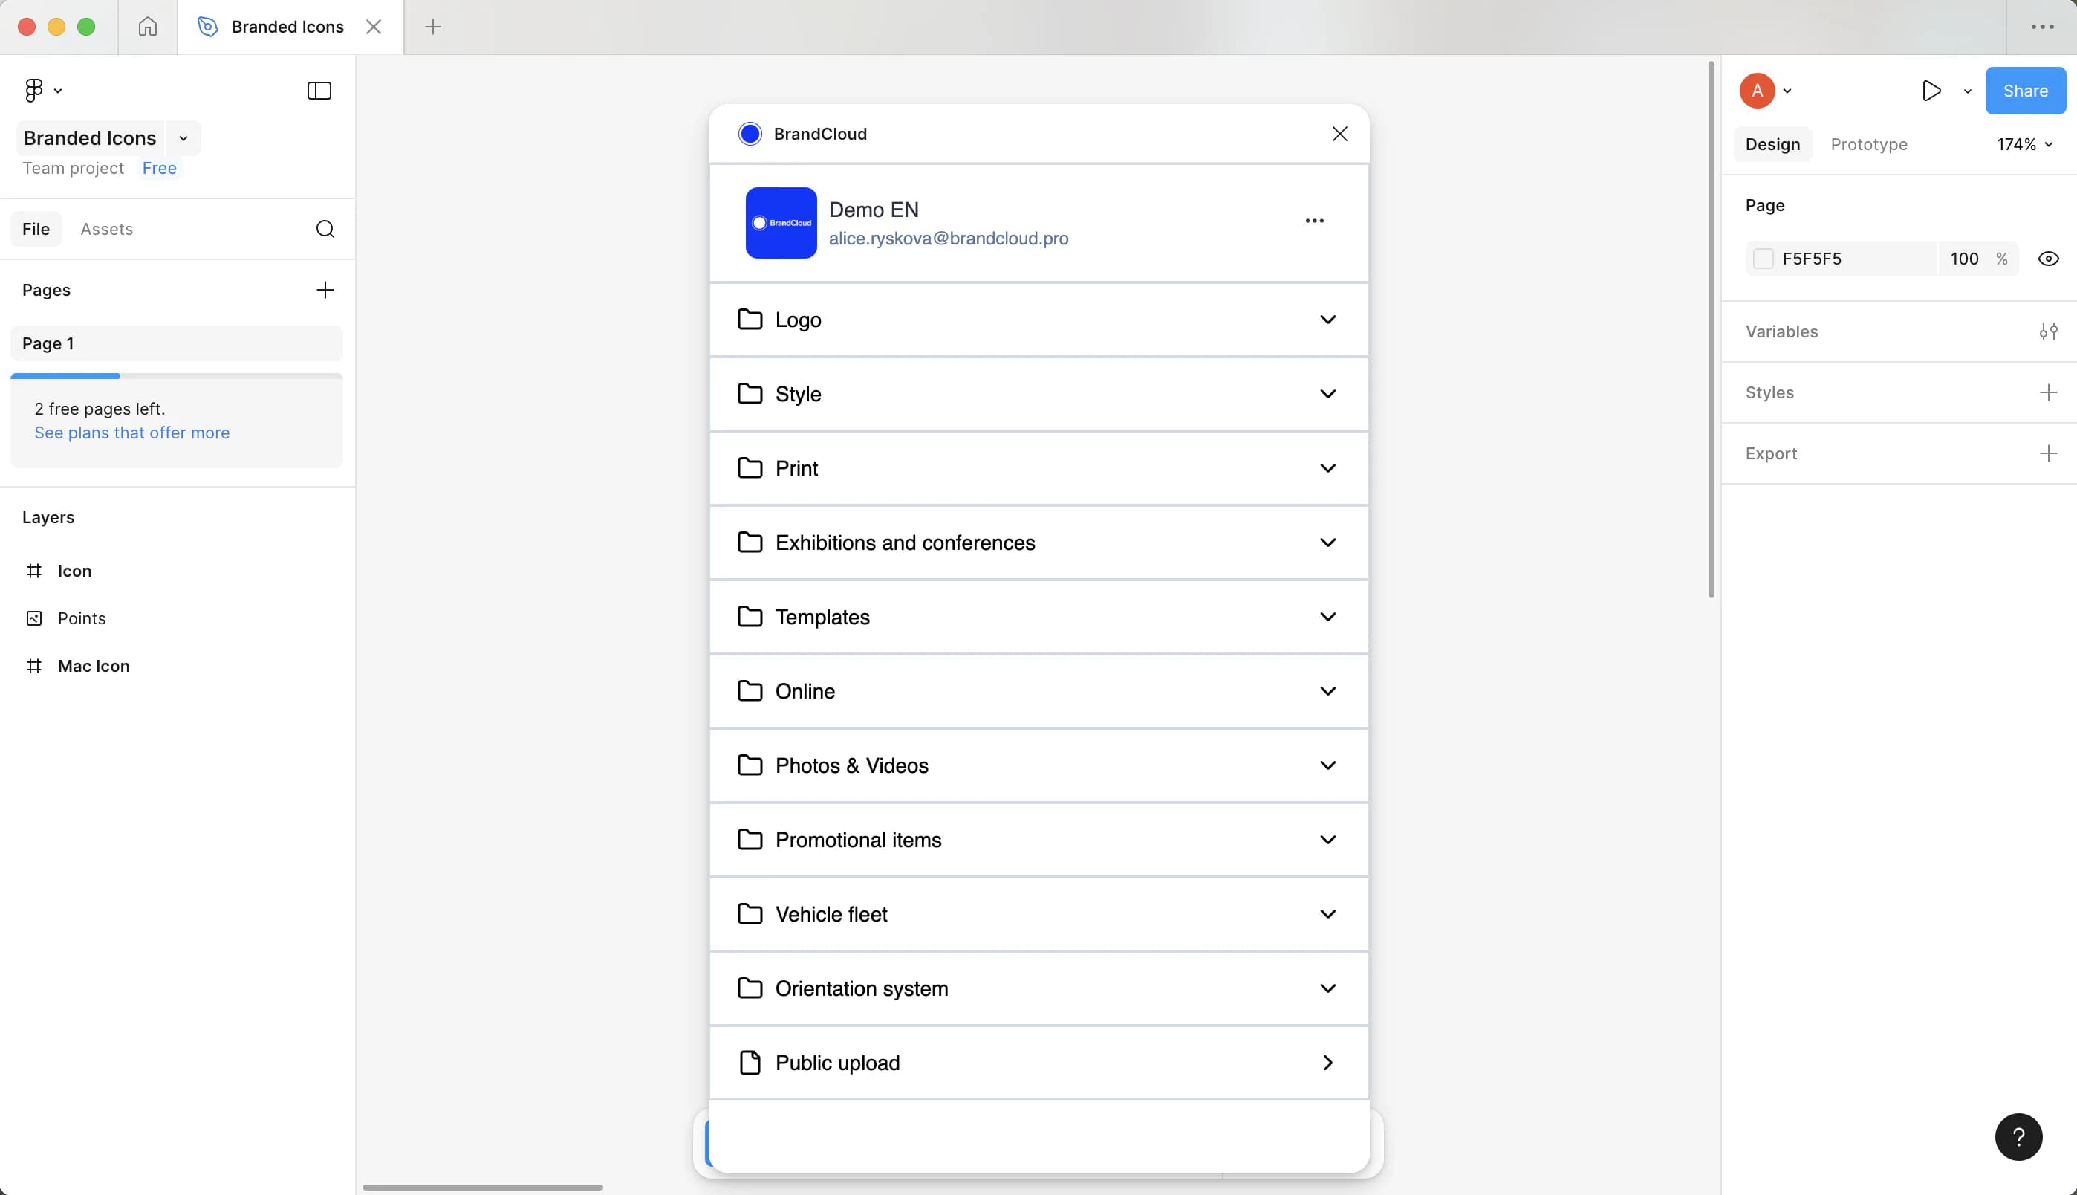Click the Present play icon
Viewport: 2077px width, 1195px height.
[1931, 90]
